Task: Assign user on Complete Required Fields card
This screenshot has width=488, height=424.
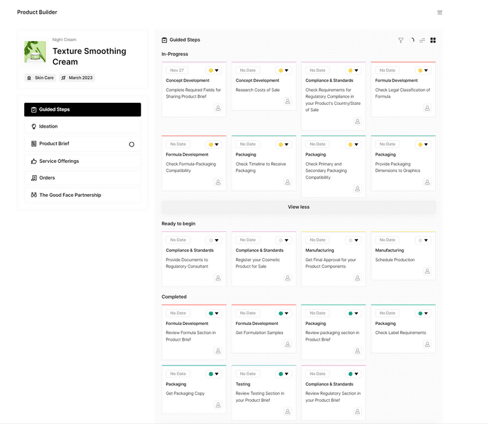Action: coord(218,108)
